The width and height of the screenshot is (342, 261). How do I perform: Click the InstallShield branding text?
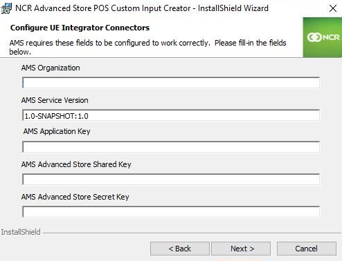click(21, 232)
